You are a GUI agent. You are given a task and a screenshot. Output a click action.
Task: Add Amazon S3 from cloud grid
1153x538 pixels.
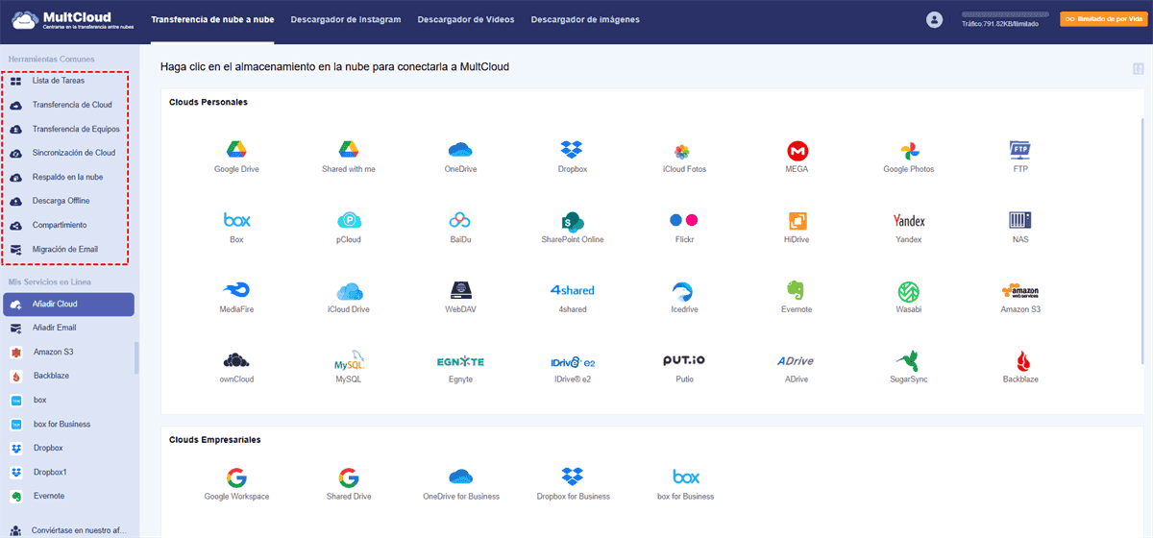1020,297
